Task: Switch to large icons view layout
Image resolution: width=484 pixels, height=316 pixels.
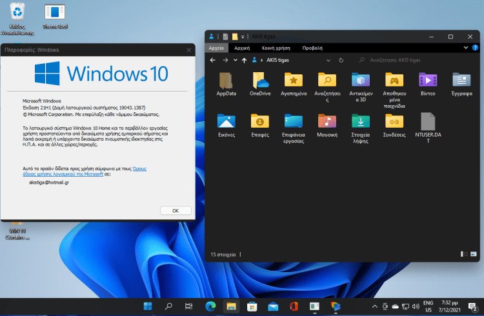Action: coord(474,254)
